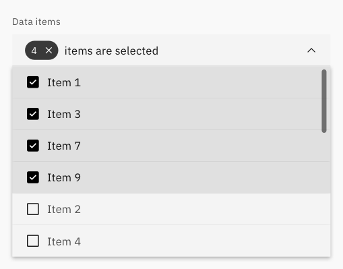
Task: Select the Item 3 option label
Action: (x=64, y=114)
